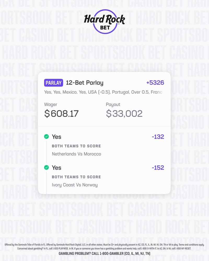
Task: Click the 1-800-GAMBLER gambling problem notice
Action: pos(104,253)
